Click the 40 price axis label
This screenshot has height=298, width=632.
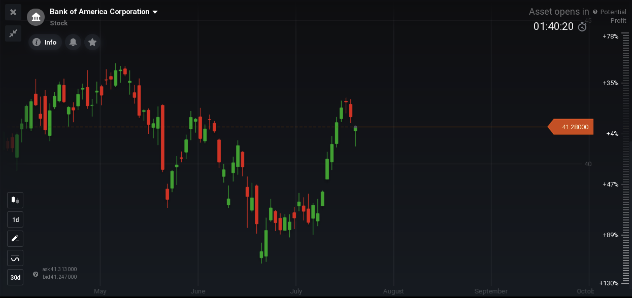coord(588,164)
